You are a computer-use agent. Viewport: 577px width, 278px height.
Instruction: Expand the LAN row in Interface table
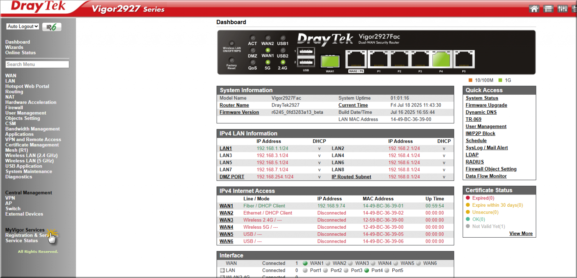[x=222, y=270]
